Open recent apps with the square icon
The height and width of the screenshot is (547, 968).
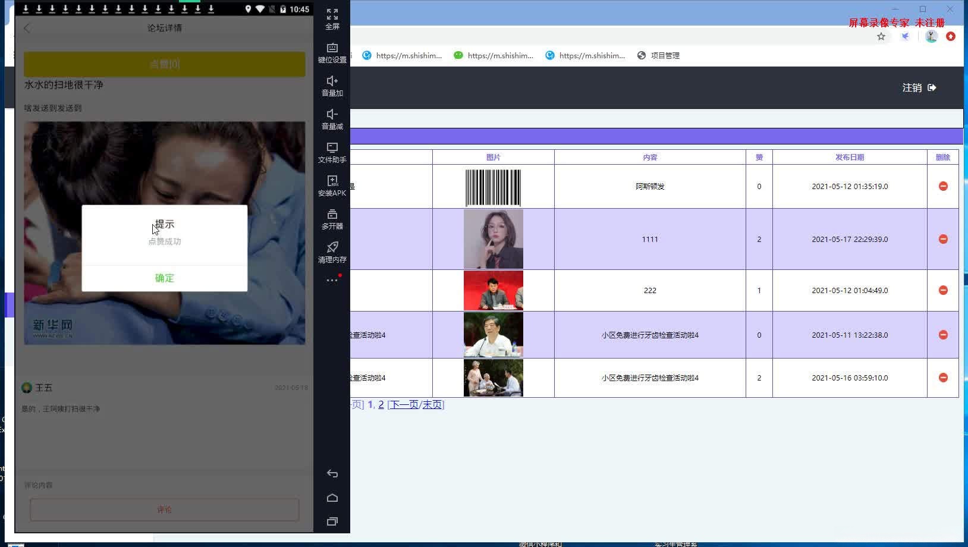click(x=332, y=521)
